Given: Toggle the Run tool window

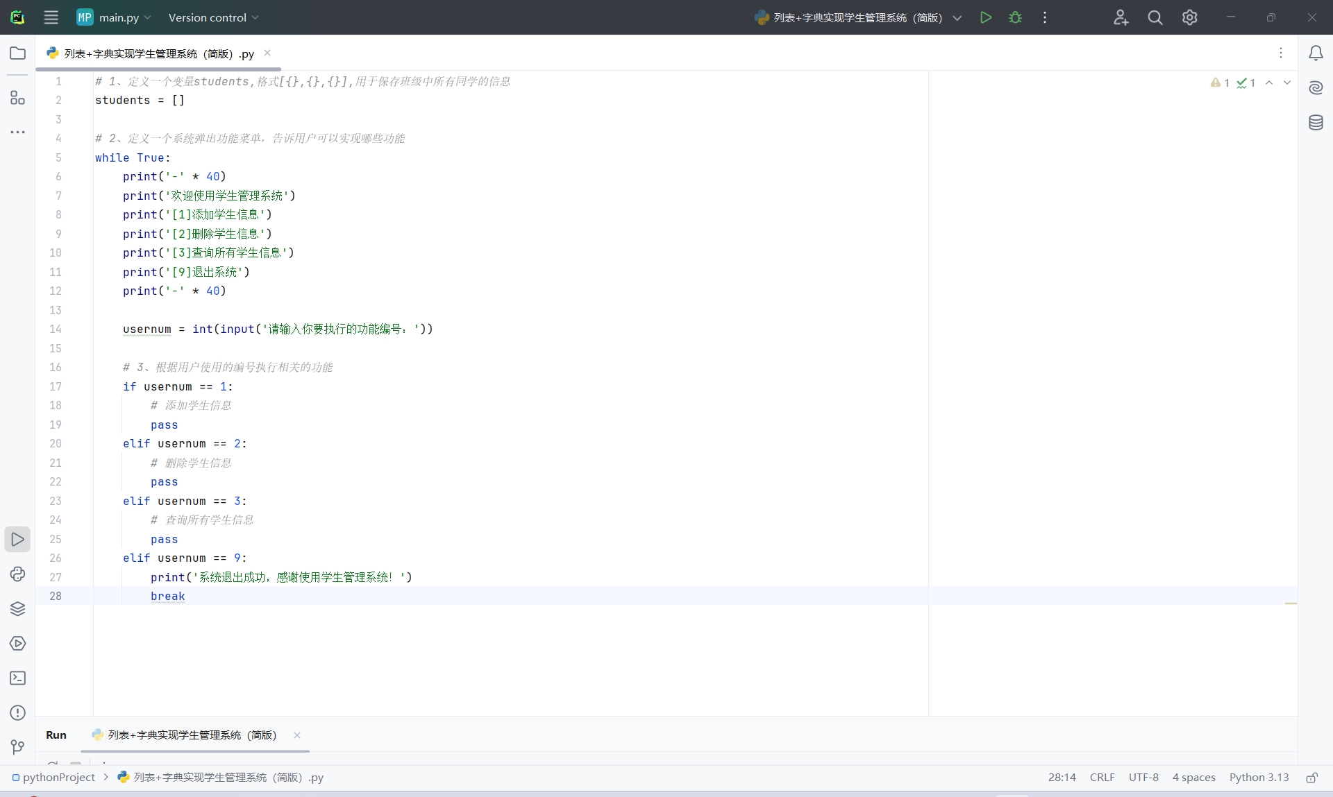Looking at the screenshot, I should click(18, 539).
